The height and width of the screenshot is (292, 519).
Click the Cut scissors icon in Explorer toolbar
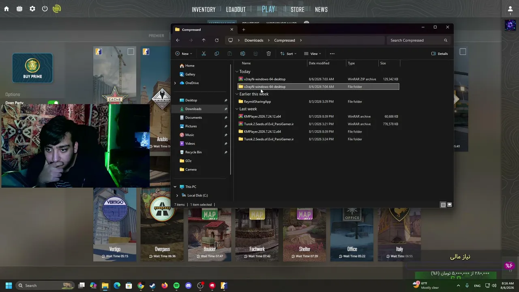(204, 54)
